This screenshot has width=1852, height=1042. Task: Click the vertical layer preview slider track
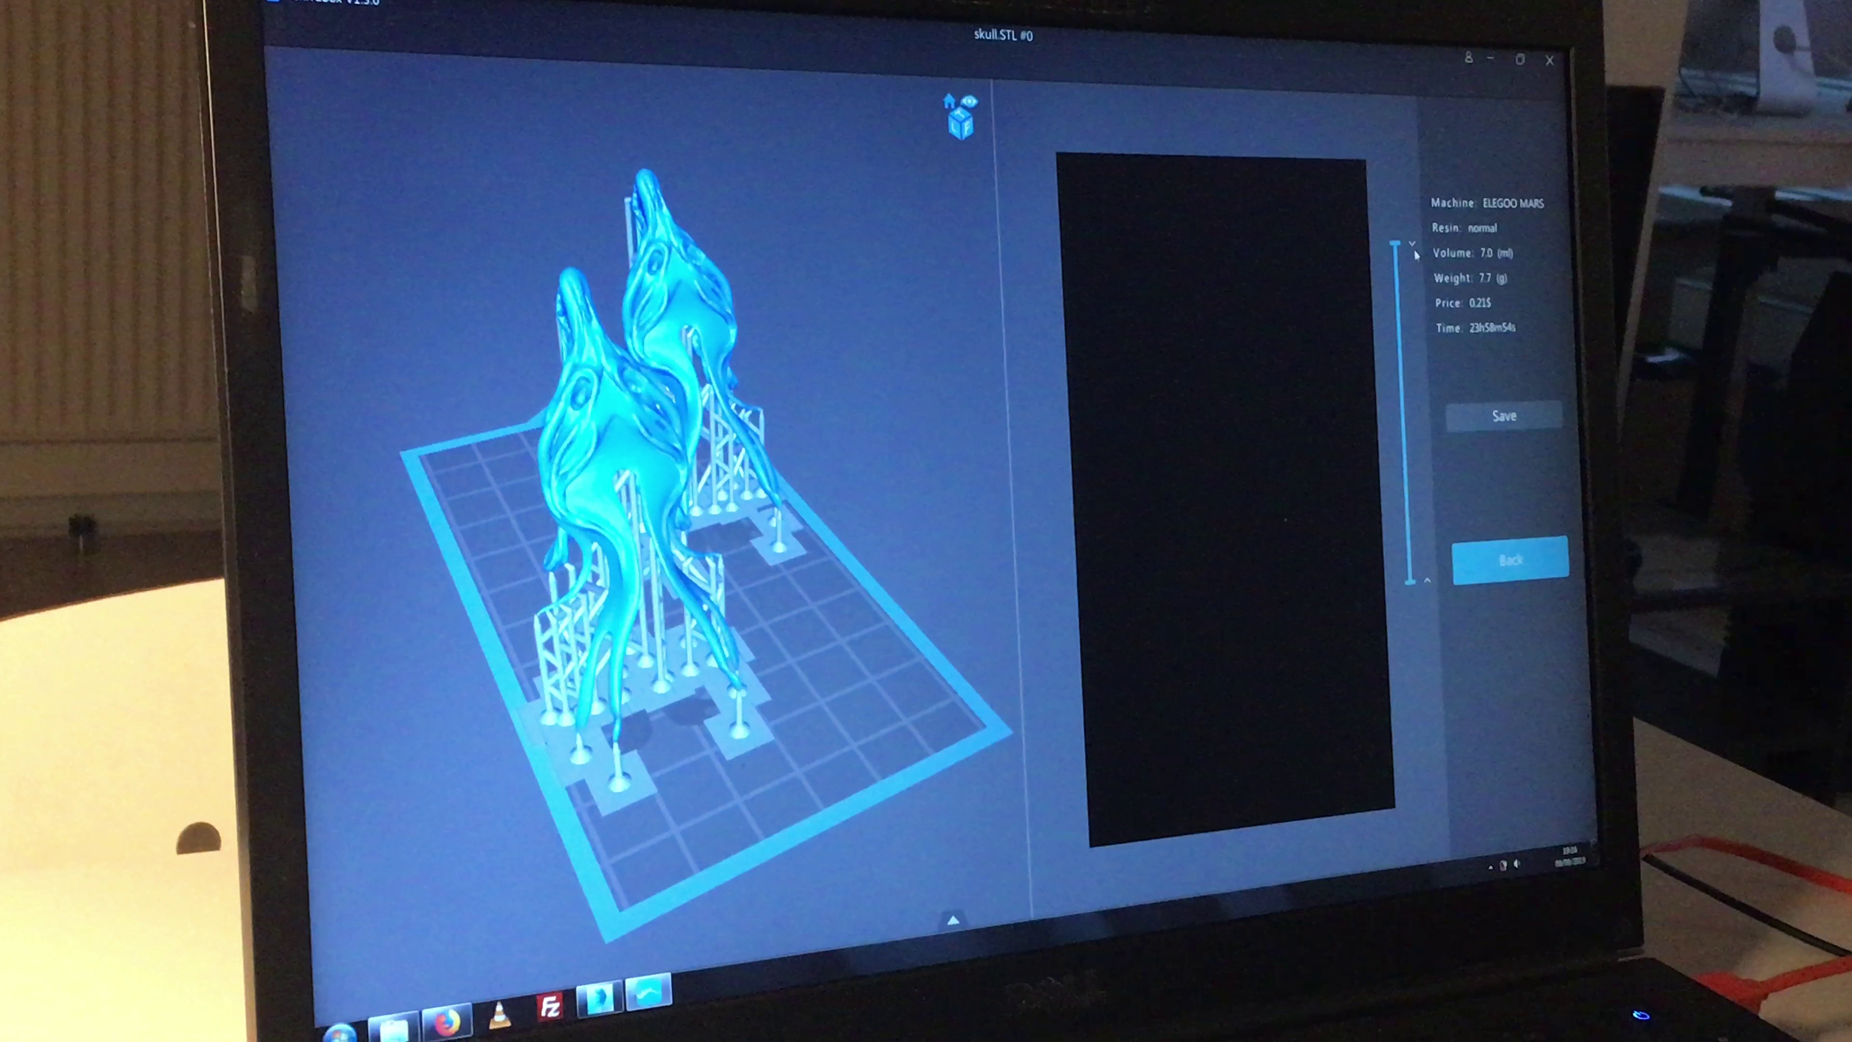pos(1402,413)
